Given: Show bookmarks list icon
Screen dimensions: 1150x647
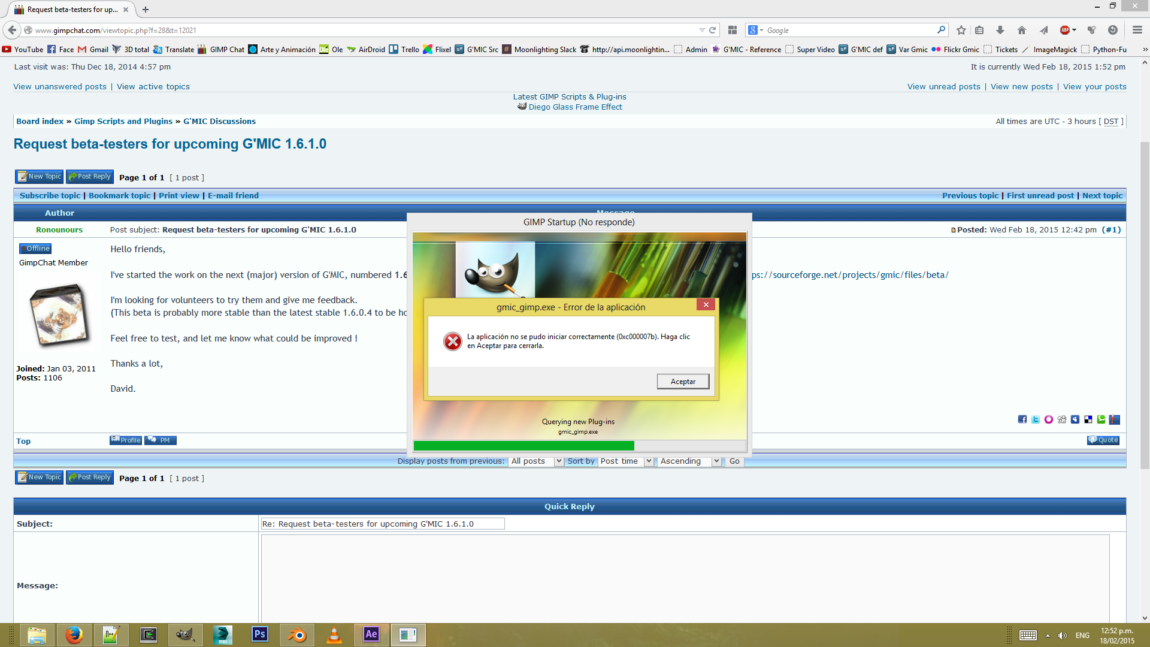Looking at the screenshot, I should pos(980,30).
